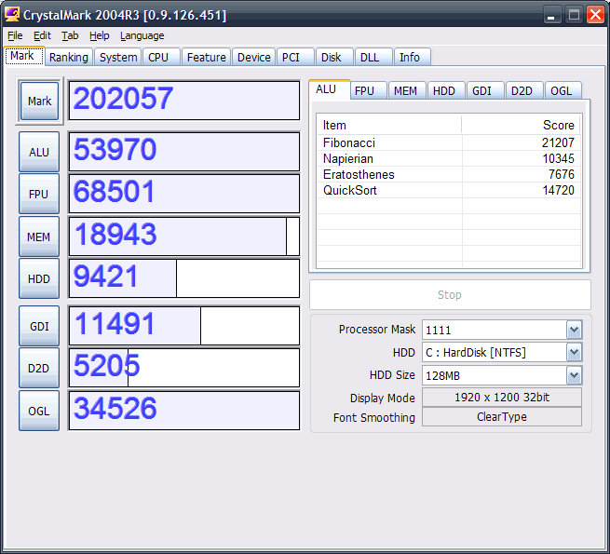
Task: Click the OGL score bar 34526
Action: click(x=184, y=411)
